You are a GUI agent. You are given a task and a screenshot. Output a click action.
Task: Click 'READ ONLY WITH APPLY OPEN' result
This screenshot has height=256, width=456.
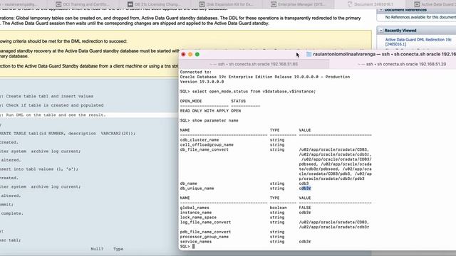pos(210,111)
